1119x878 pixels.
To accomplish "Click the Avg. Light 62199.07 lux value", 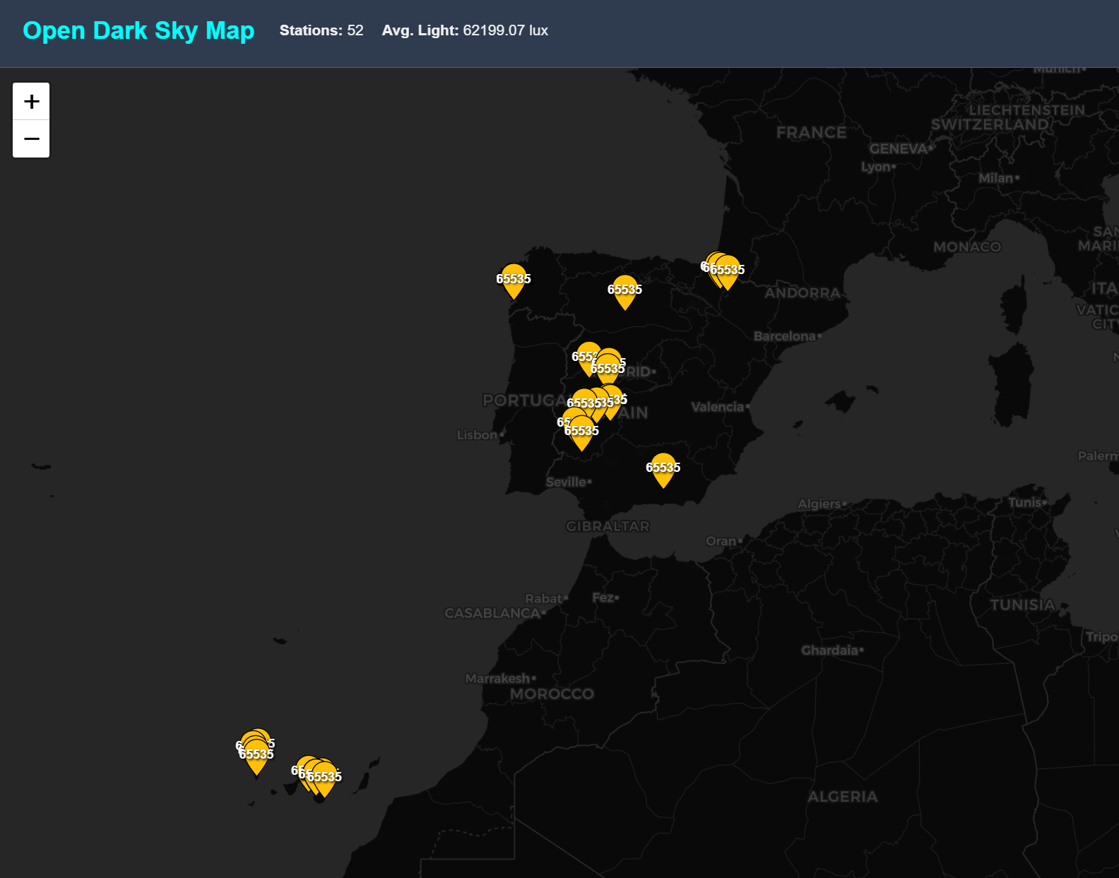I will pyautogui.click(x=465, y=30).
